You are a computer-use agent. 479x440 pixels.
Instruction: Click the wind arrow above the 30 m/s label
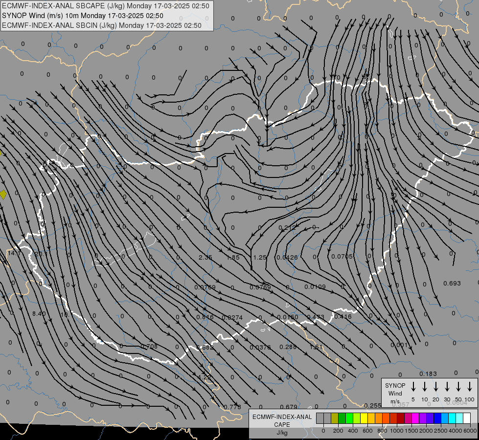pos(447,387)
